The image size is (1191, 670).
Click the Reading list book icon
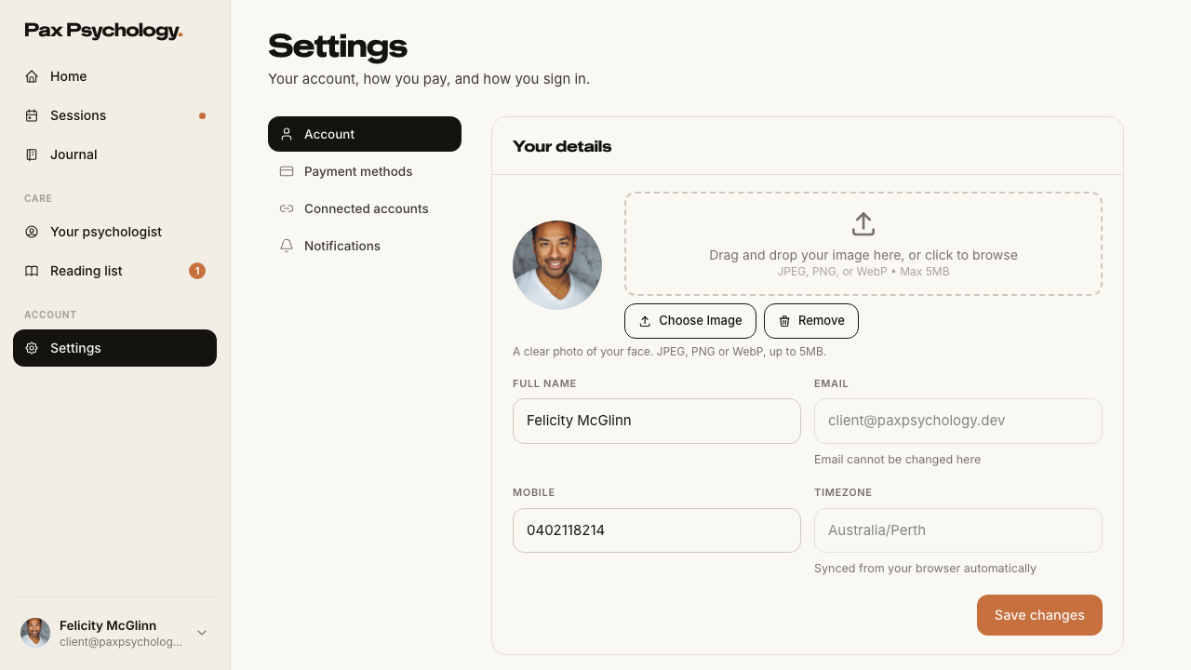[32, 271]
